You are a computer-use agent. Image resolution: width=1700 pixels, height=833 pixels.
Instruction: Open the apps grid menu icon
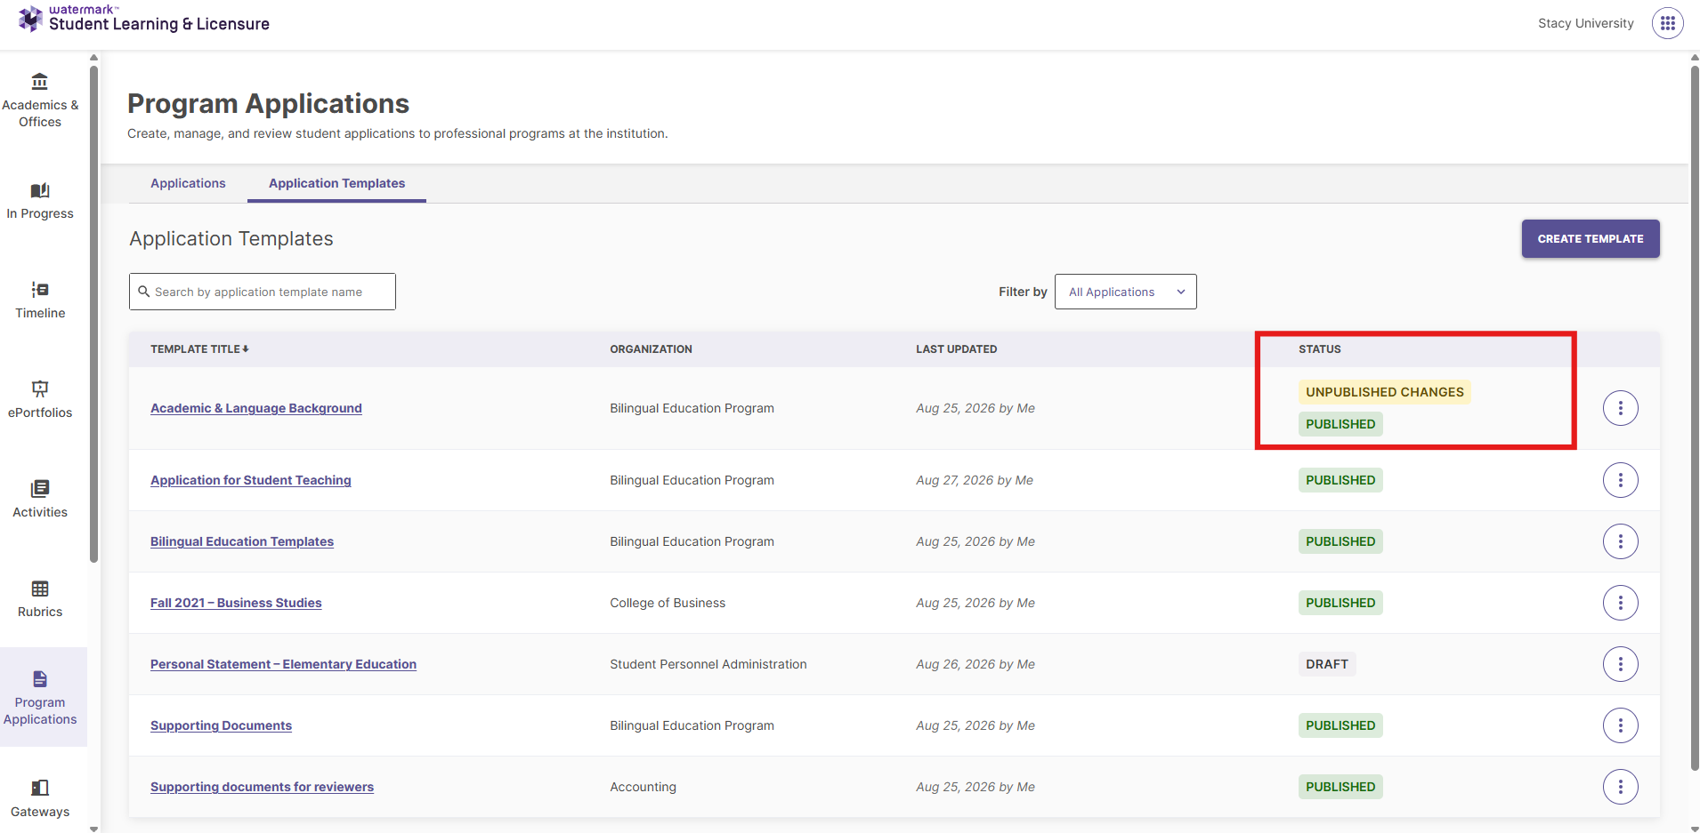(x=1667, y=23)
